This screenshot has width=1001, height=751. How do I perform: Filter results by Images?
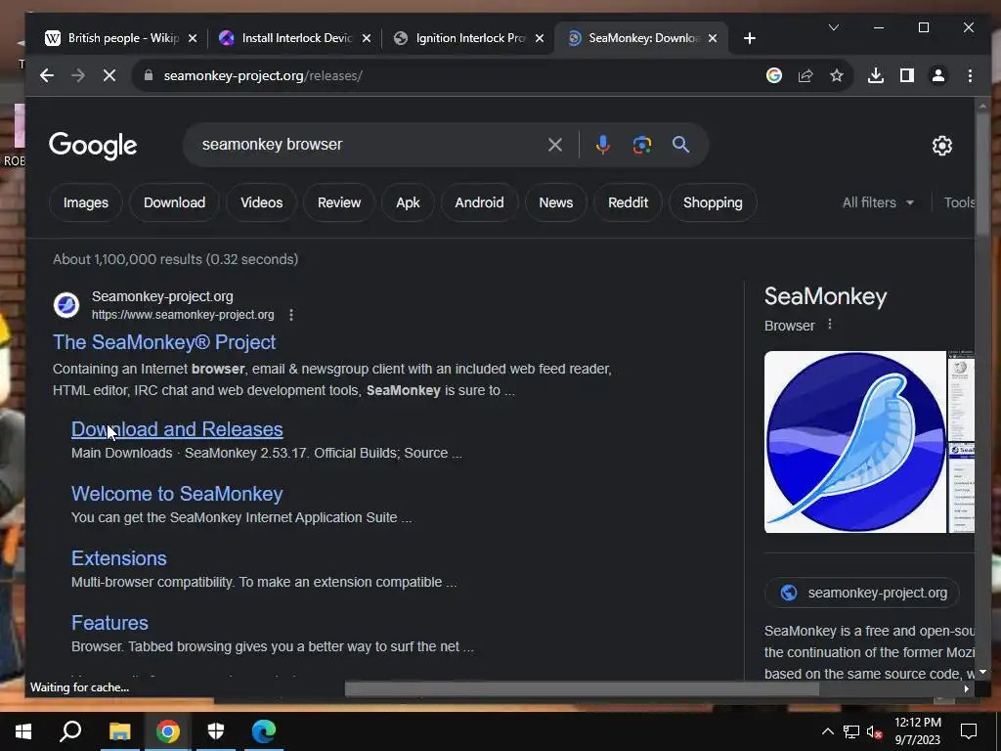tap(86, 202)
